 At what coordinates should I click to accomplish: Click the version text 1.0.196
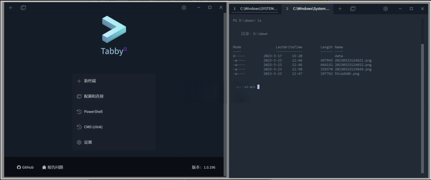(x=210, y=167)
